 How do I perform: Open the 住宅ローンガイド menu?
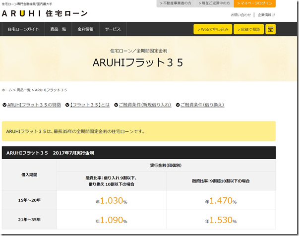point(23,29)
